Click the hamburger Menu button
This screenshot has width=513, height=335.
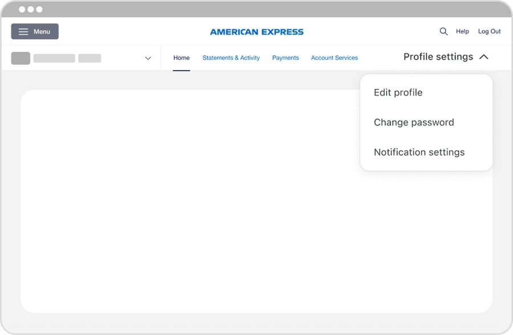coord(35,31)
